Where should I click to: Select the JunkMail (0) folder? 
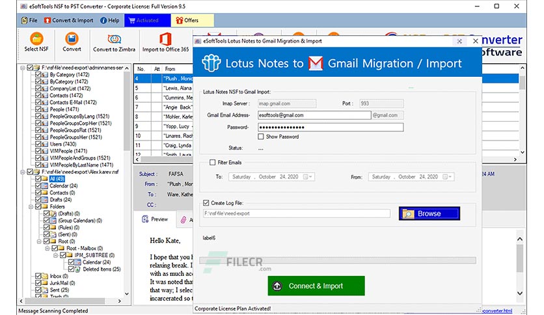pos(62,282)
